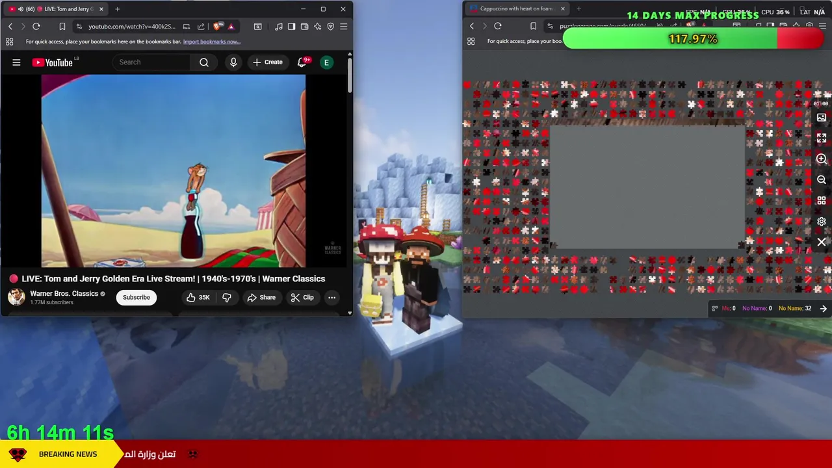Viewport: 832px width, 468px height.
Task: Select the LIVE: Tom and Jerry tab
Action: [x=55, y=9]
